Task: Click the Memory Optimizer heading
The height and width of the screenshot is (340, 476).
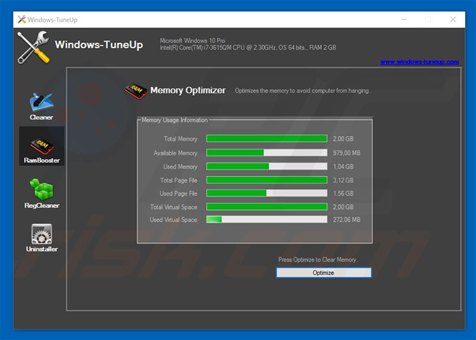Action: click(188, 90)
